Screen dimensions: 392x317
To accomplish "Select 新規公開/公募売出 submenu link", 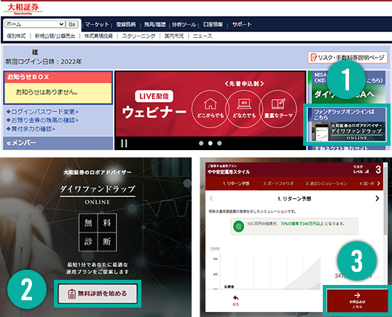I will pyautogui.click(x=55, y=36).
